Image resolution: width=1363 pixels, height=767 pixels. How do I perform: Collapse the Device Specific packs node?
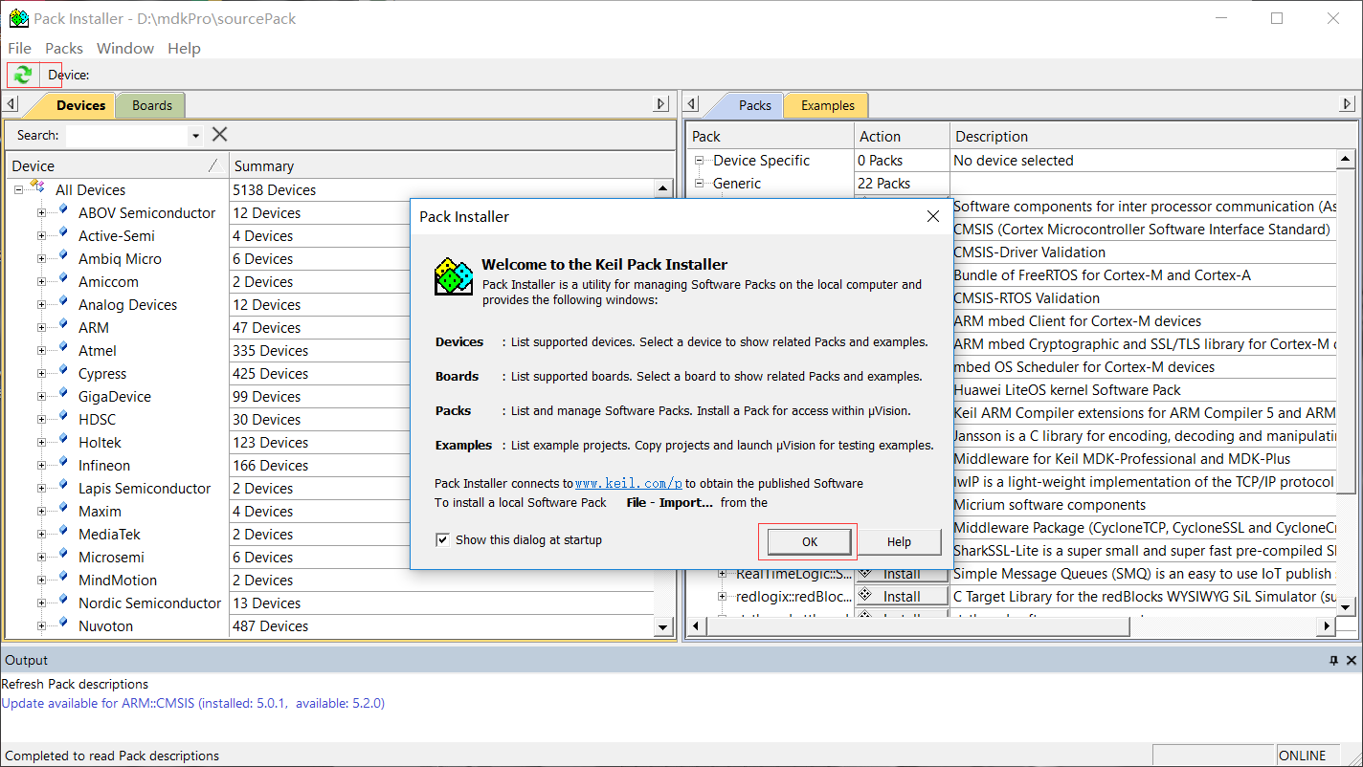[x=700, y=160]
